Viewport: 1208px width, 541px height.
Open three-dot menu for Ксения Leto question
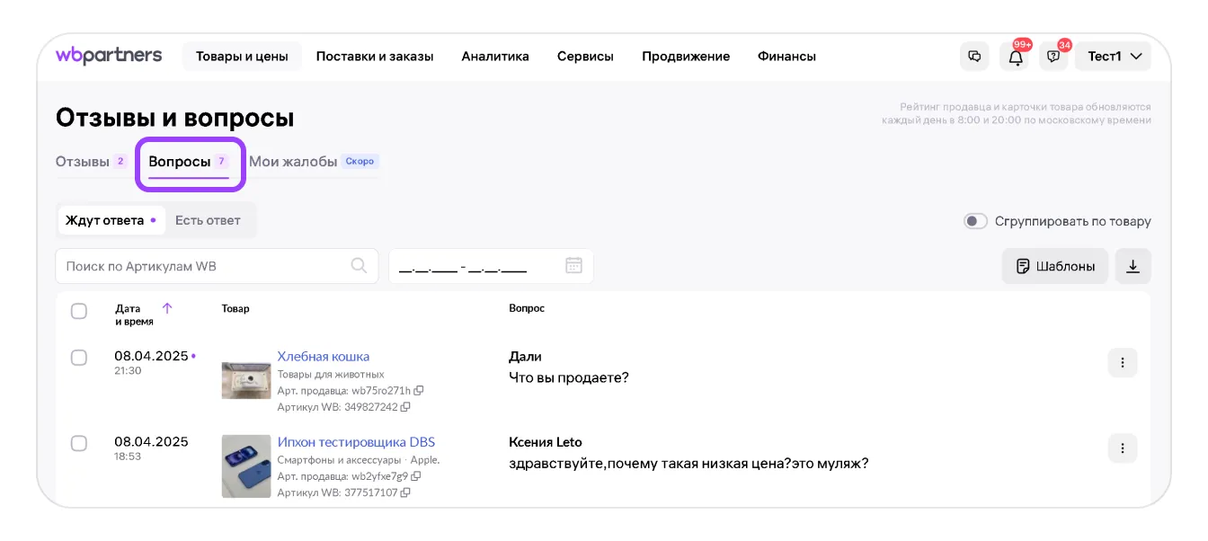[x=1123, y=448]
